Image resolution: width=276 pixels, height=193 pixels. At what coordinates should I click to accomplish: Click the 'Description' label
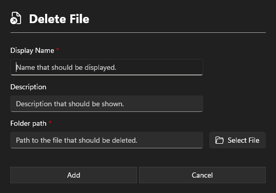(28, 87)
